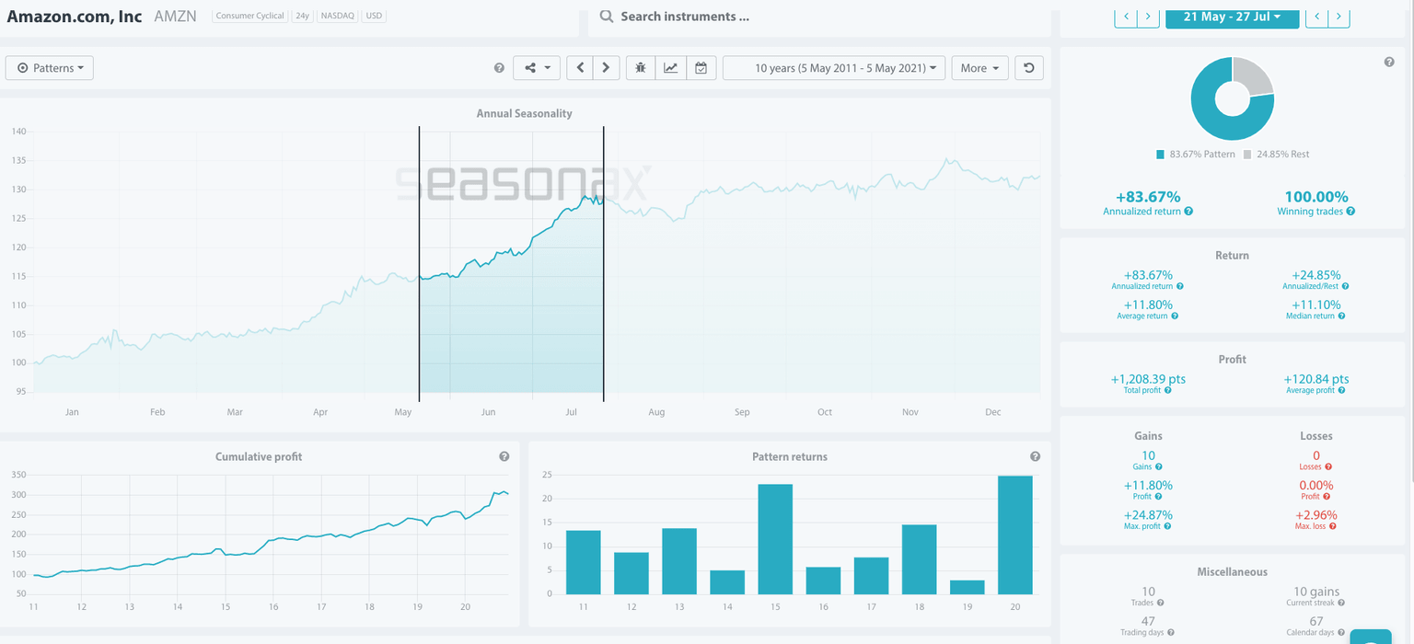Click the pattern start date line on chart
The image size is (1414, 644).
tap(419, 267)
